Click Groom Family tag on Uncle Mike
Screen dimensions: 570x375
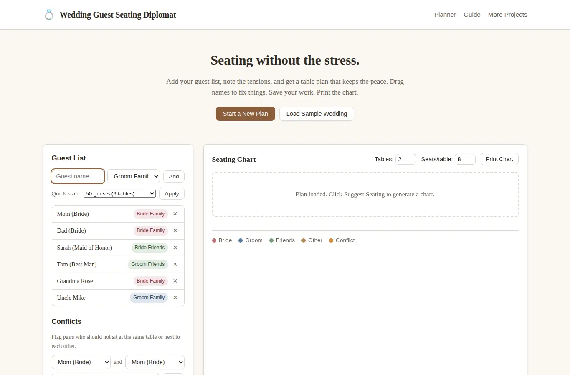coord(149,297)
